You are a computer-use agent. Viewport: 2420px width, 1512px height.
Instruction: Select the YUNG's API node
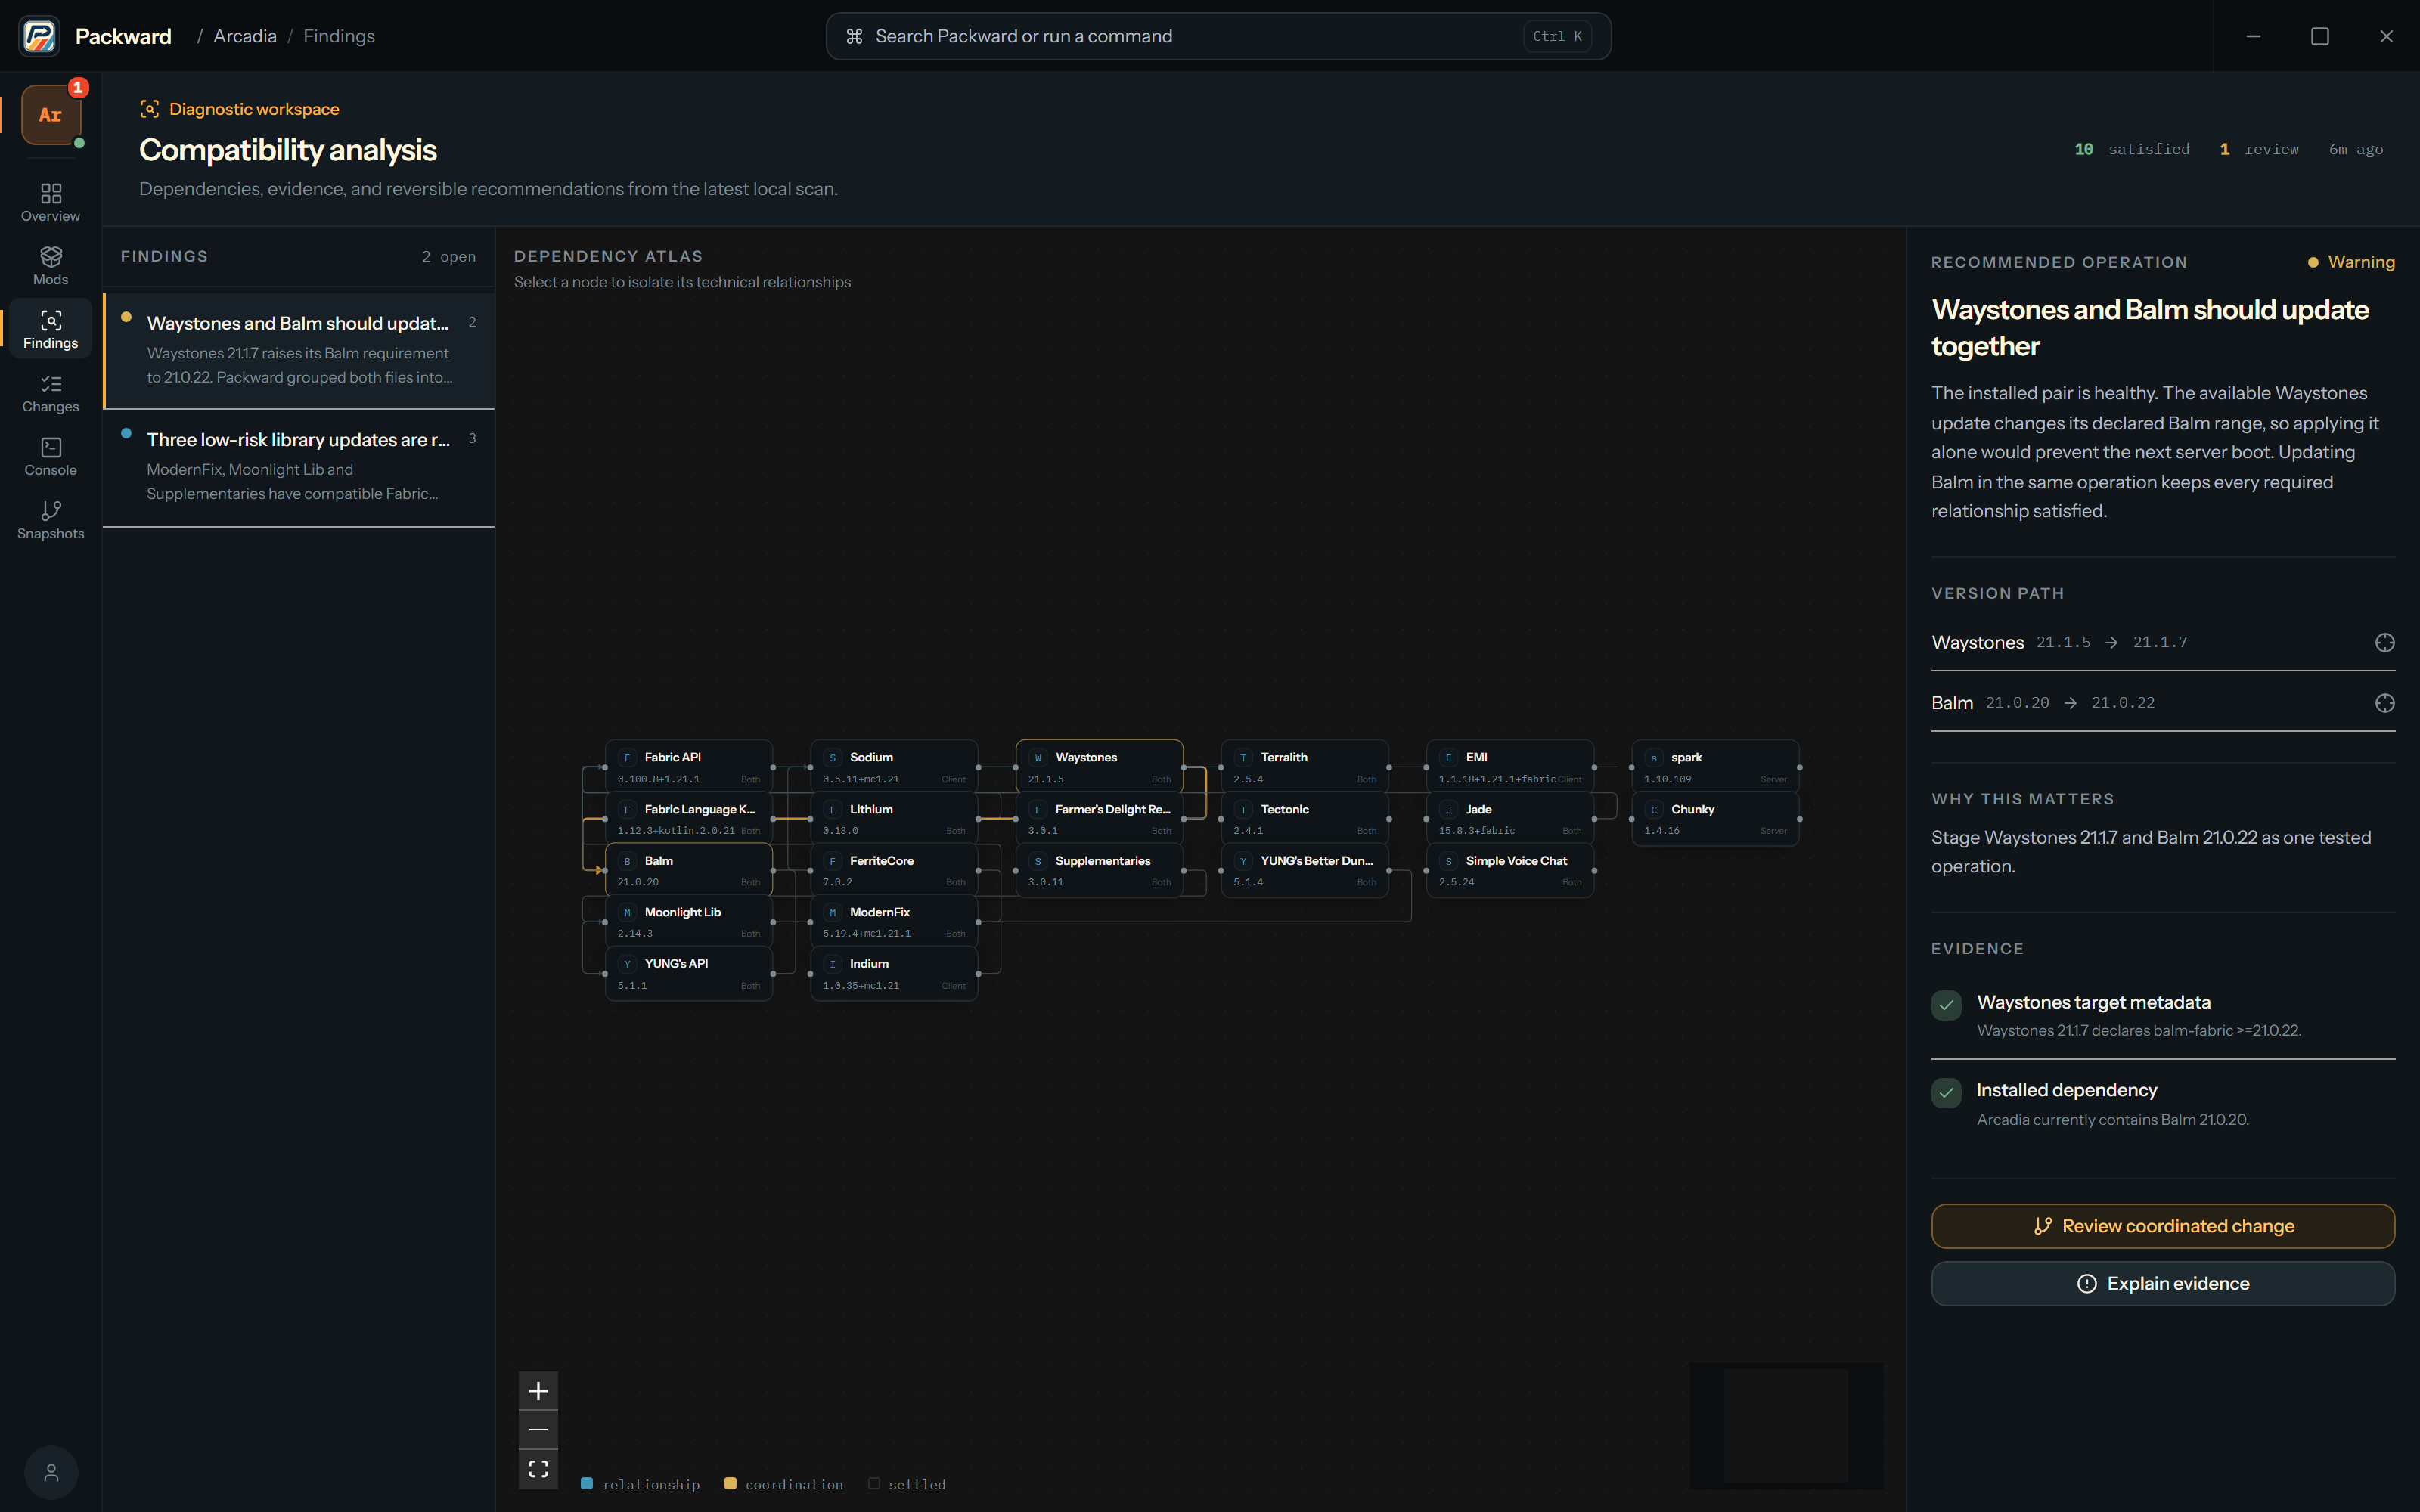[x=689, y=973]
